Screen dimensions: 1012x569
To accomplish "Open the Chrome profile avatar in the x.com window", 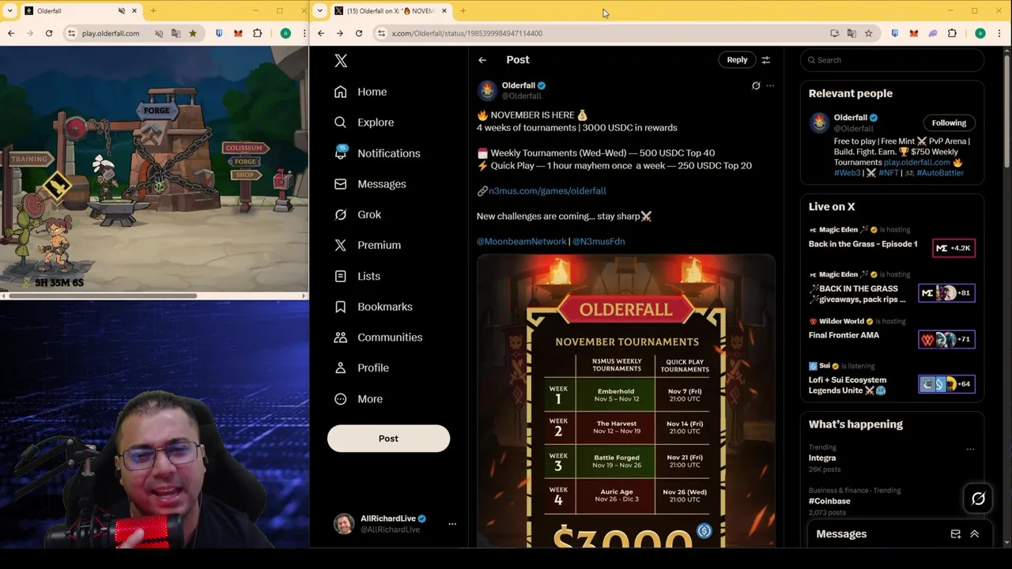I will 980,33.
